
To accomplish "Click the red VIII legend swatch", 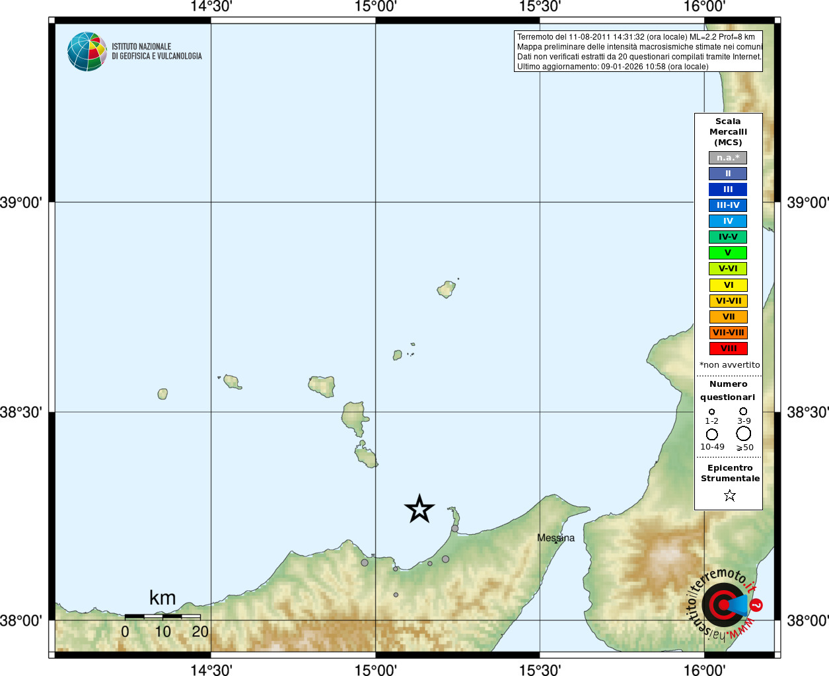I will pyautogui.click(x=729, y=349).
